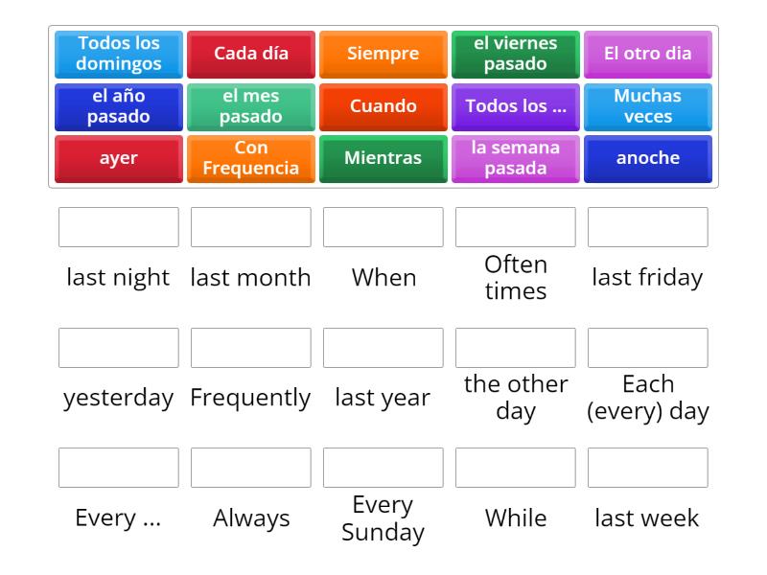Screen dimensions: 767x575
Task: Click the 'Muchas veces' tile
Action: 648,106
